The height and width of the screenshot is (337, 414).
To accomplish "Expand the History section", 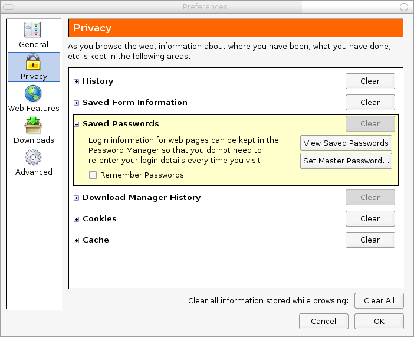I will pos(77,81).
